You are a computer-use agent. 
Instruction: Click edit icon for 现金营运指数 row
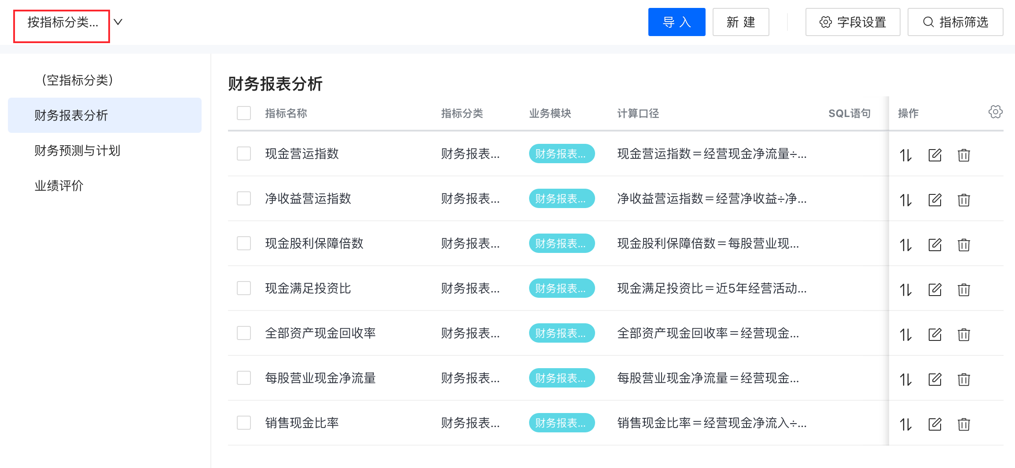(x=935, y=155)
